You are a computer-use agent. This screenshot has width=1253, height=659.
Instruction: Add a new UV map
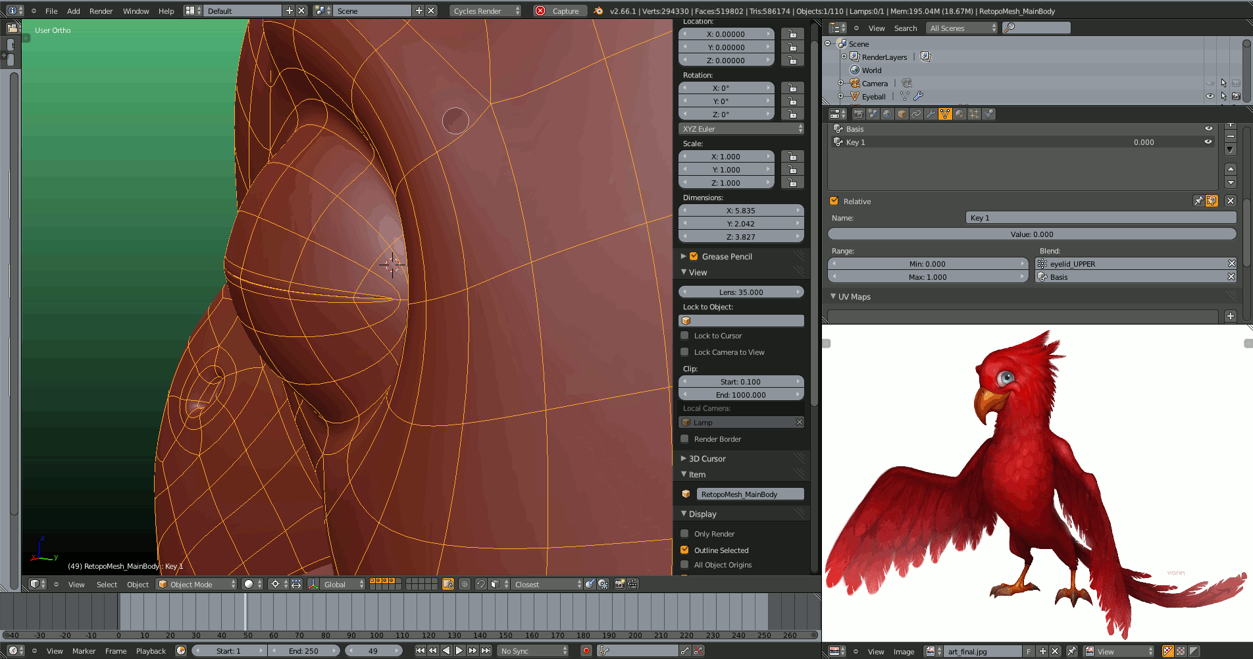1231,316
